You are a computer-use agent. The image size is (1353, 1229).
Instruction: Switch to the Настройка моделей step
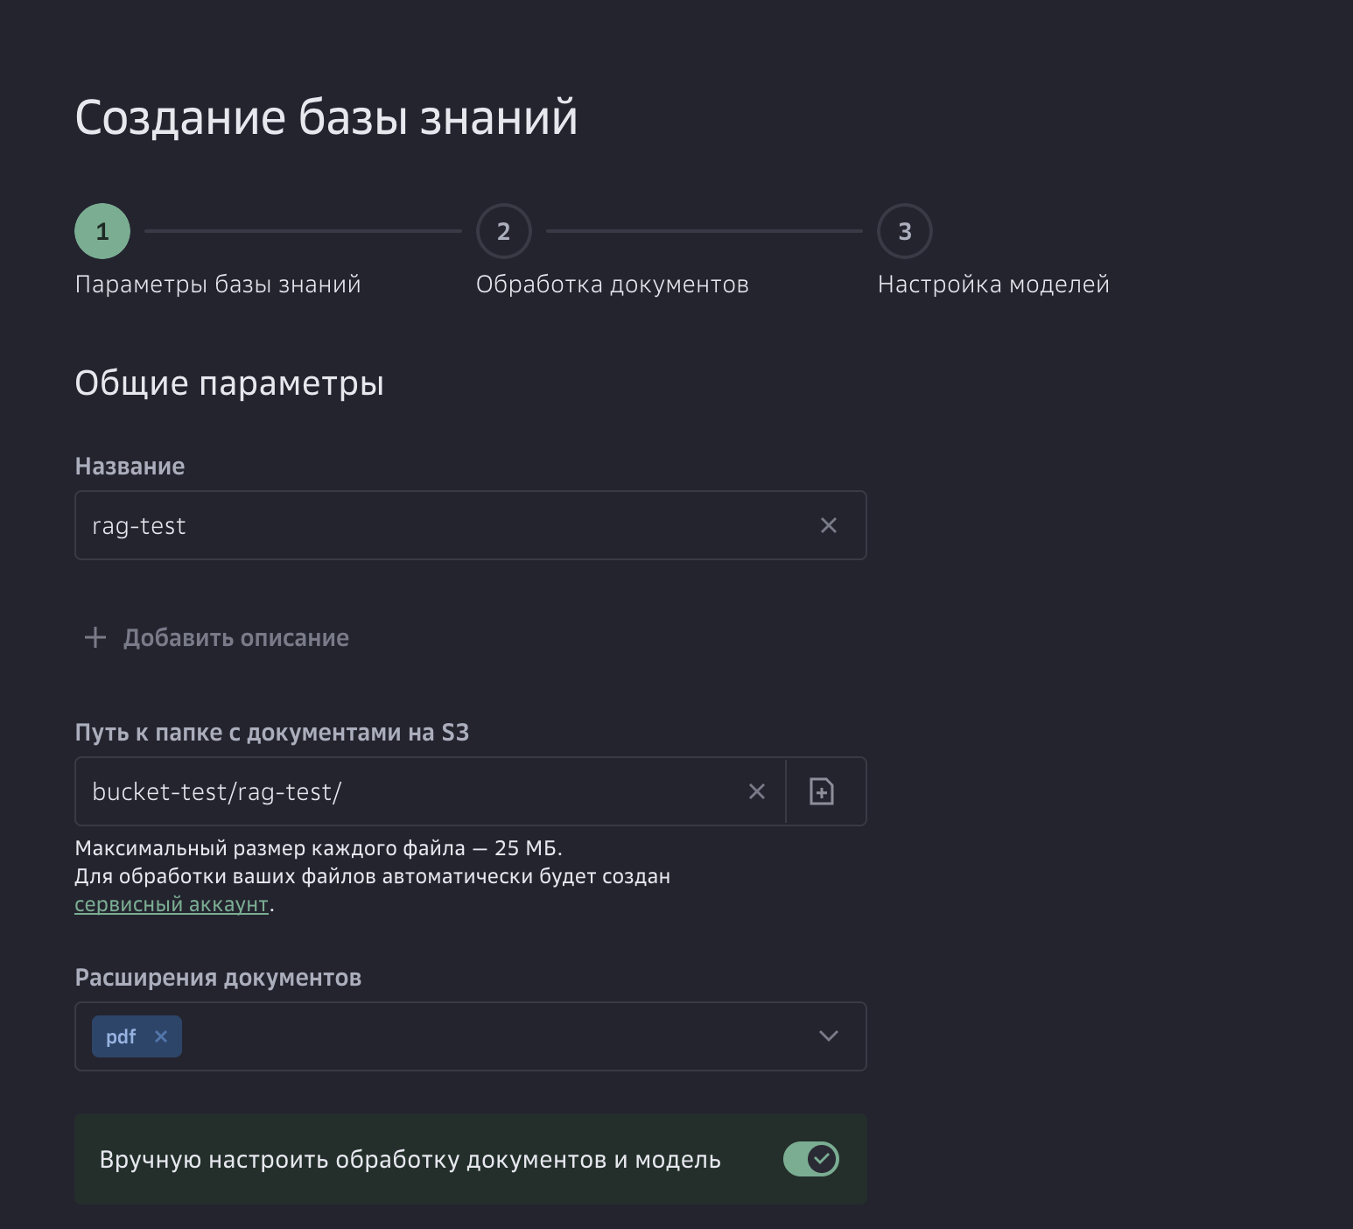click(x=993, y=283)
